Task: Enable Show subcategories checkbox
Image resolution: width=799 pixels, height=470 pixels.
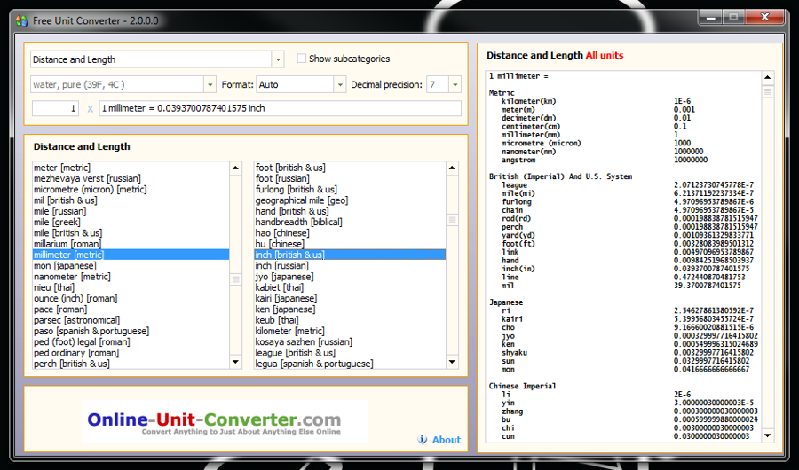Action: [302, 59]
